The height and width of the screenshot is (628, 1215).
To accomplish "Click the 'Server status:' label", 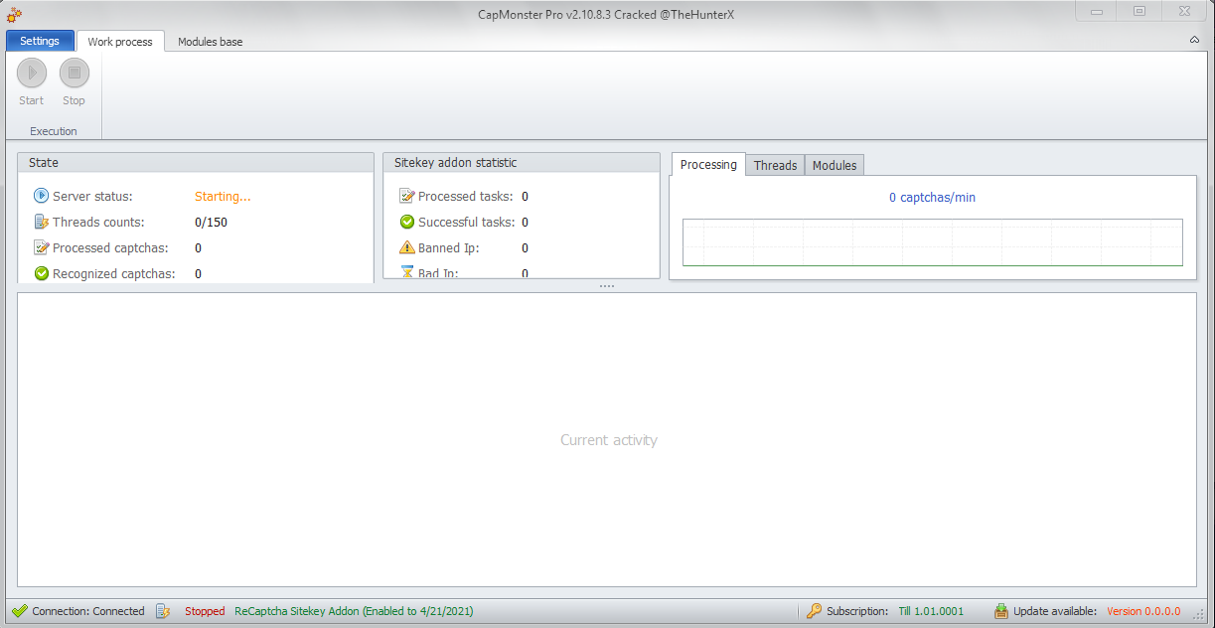I will pos(92,197).
